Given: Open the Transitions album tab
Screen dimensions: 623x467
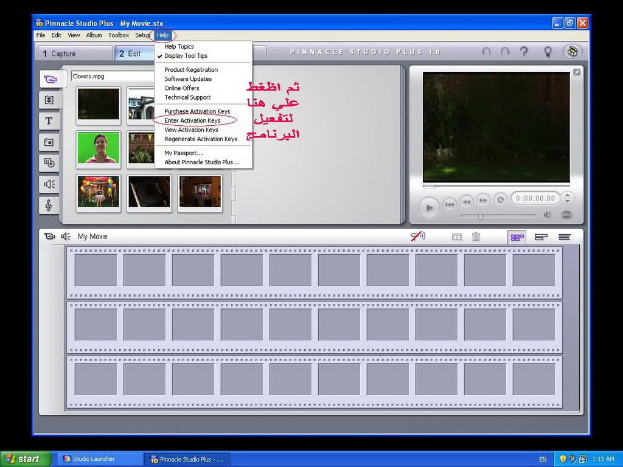Looking at the screenshot, I should [49, 100].
